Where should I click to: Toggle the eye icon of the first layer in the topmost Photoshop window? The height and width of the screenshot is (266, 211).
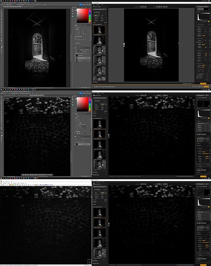click(x=75, y=56)
